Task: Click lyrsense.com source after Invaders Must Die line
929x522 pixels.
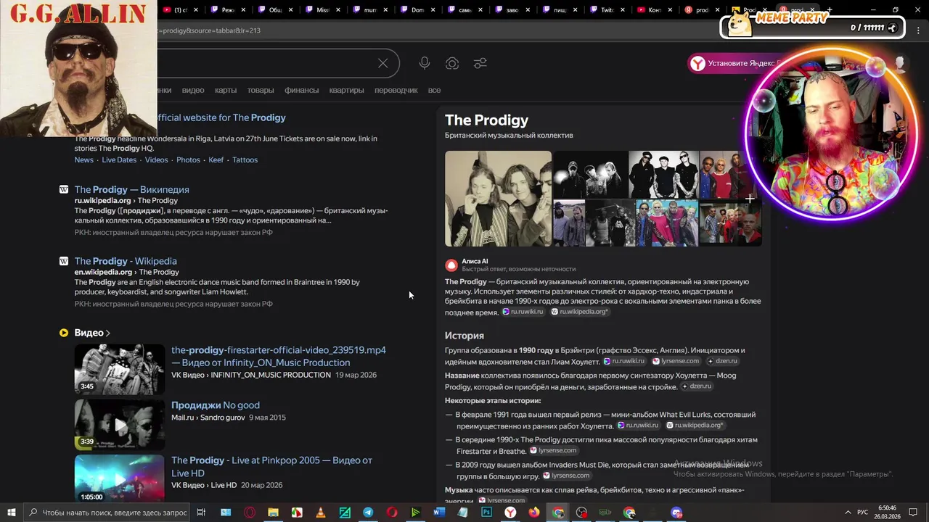Action: pyautogui.click(x=565, y=476)
